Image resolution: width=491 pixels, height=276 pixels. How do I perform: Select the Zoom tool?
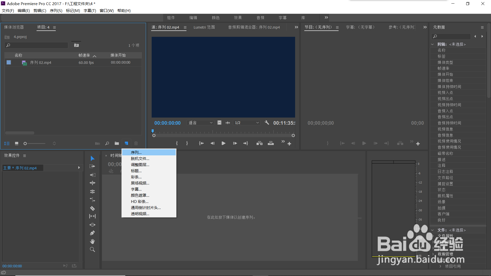point(92,249)
